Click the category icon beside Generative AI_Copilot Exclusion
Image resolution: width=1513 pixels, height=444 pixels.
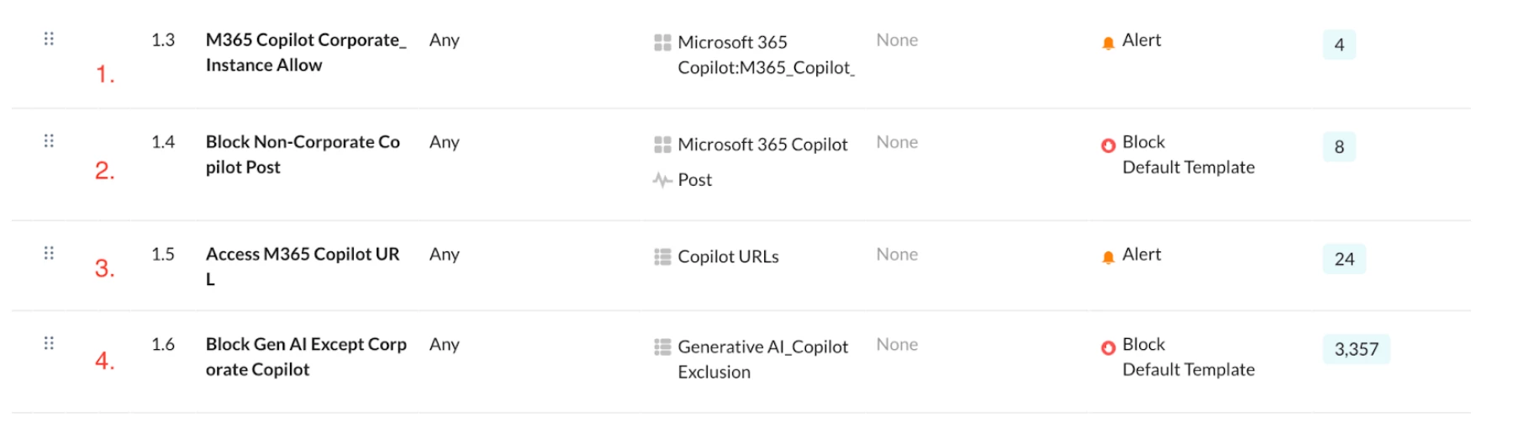coord(662,346)
